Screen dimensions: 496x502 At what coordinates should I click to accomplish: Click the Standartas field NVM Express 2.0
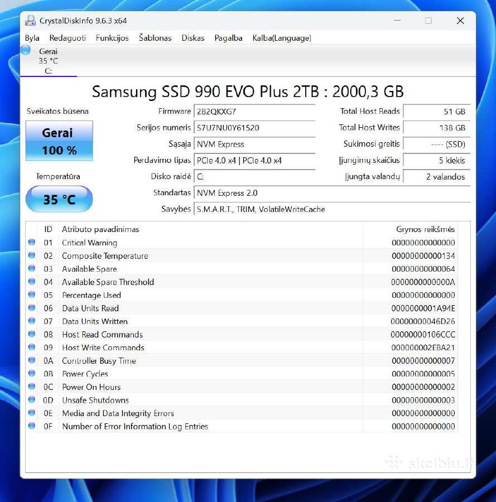point(332,193)
